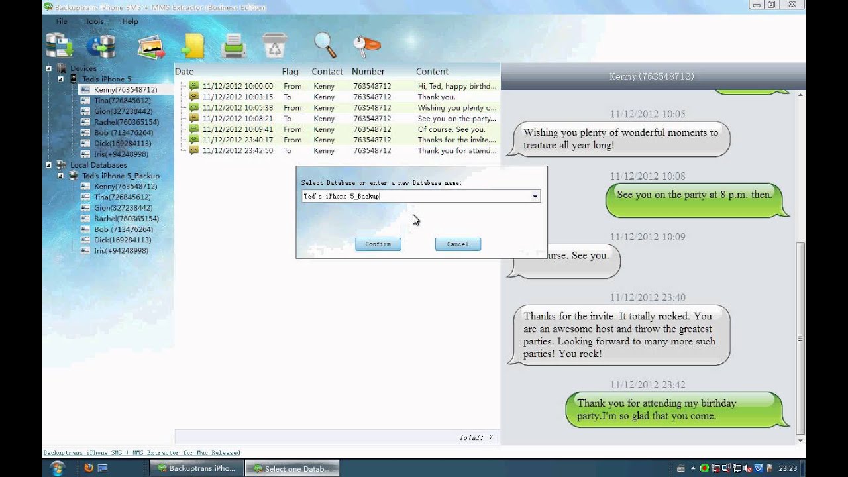The image size is (848, 477).
Task: Click the contact card icon beside Gion(327238442) under Devices
Action: pos(85,111)
